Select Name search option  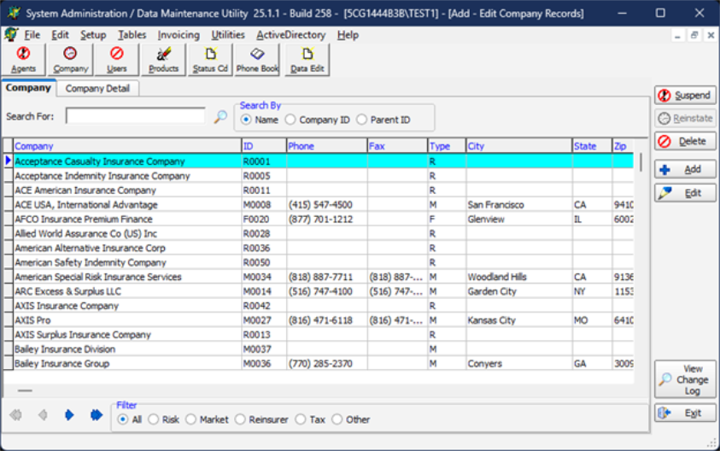[x=260, y=120]
